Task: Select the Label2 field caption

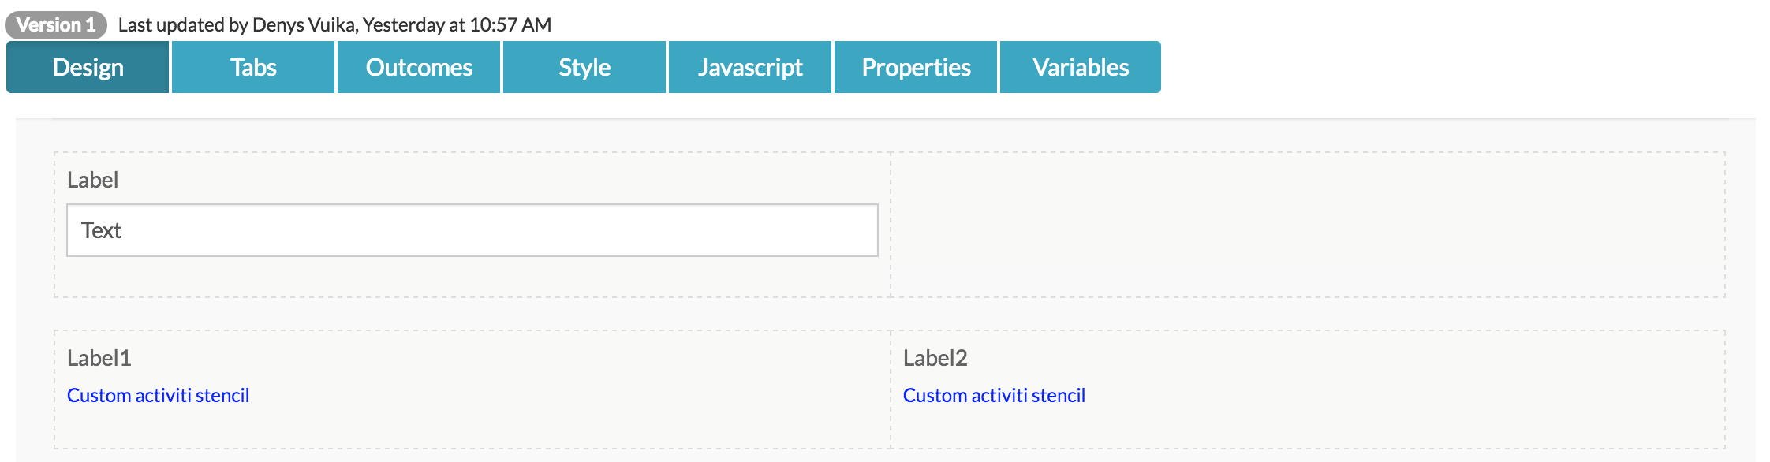Action: (935, 358)
